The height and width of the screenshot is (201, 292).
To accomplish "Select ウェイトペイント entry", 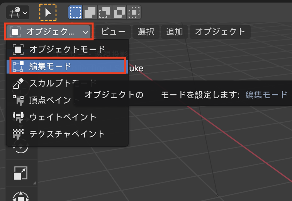I will (x=68, y=117).
